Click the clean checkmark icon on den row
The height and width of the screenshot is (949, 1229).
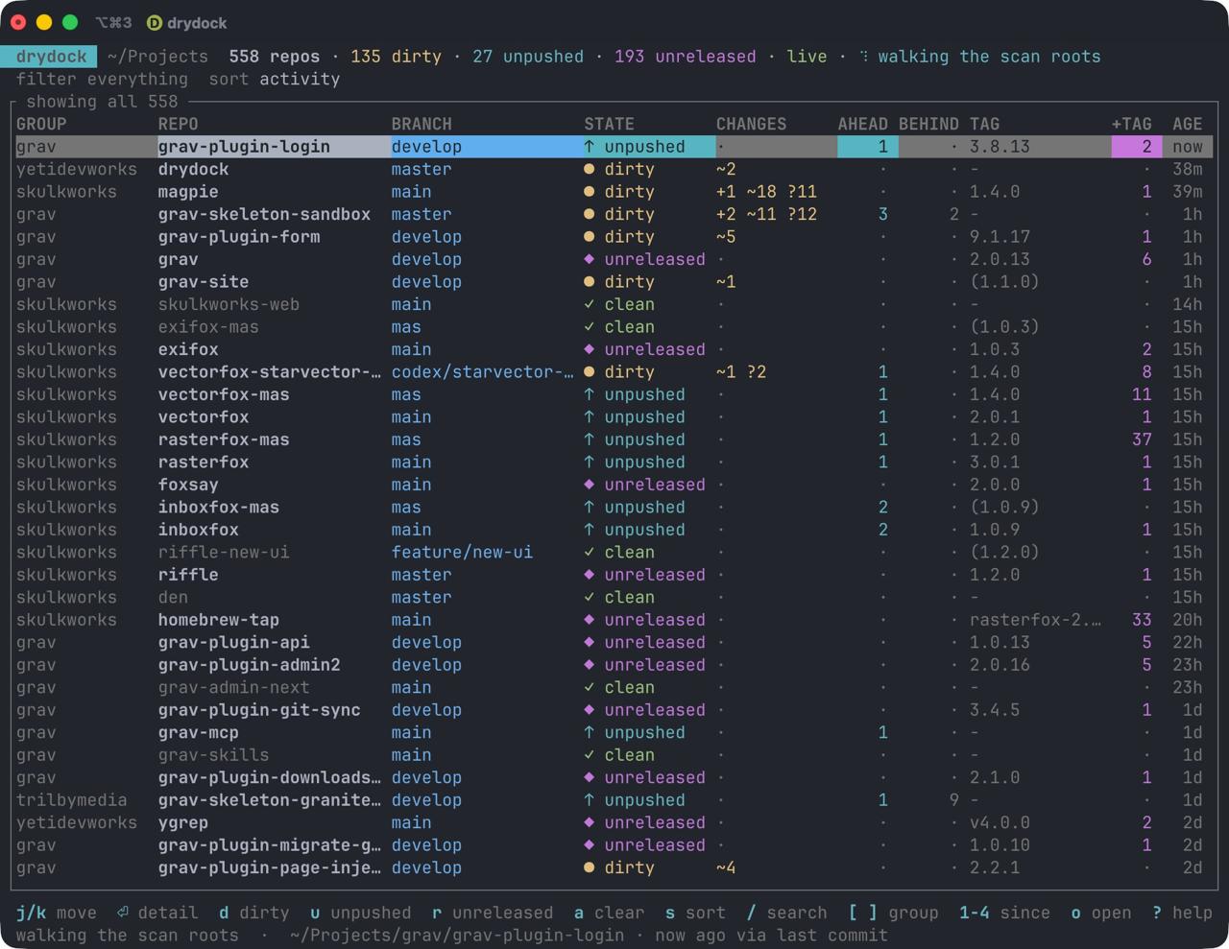(x=590, y=598)
